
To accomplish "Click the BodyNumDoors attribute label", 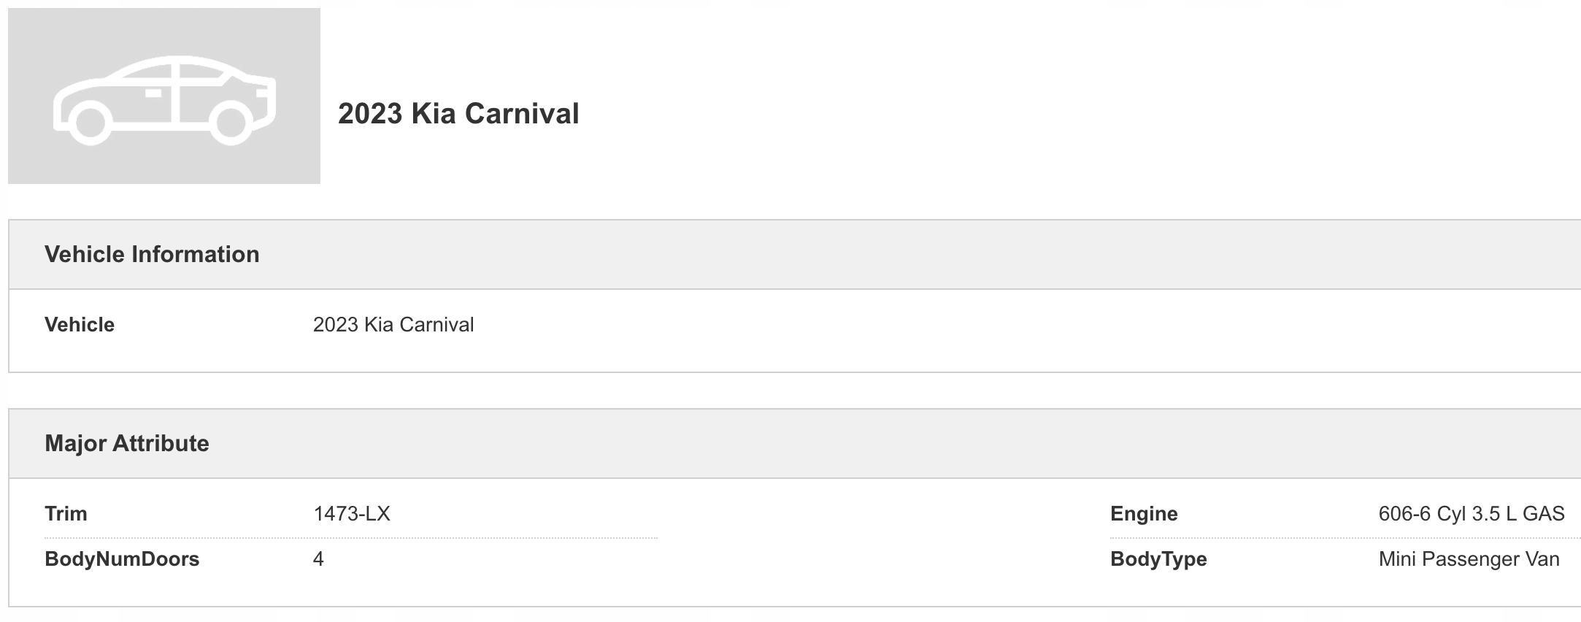I will [x=122, y=559].
